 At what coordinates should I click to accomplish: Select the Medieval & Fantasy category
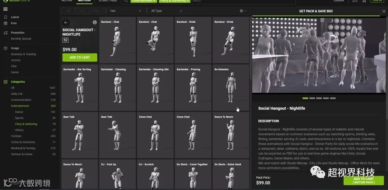click(x=23, y=148)
